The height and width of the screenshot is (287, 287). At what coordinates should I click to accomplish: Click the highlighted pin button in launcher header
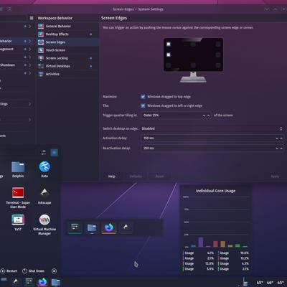pos(55,153)
